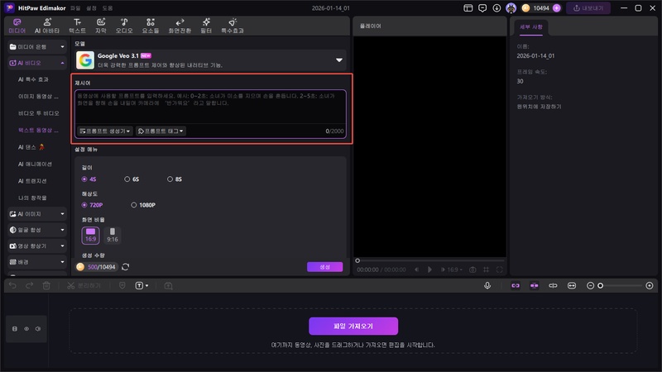Open the 설정 menu
This screenshot has height=372, width=662.
pos(91,8)
